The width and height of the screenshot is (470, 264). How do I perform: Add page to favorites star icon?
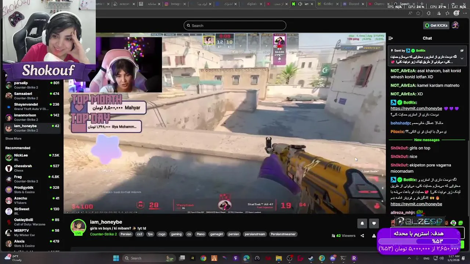coord(418,13)
